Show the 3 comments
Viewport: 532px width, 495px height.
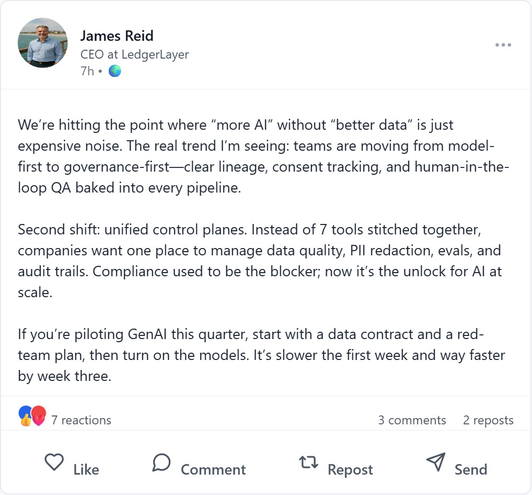coord(412,420)
